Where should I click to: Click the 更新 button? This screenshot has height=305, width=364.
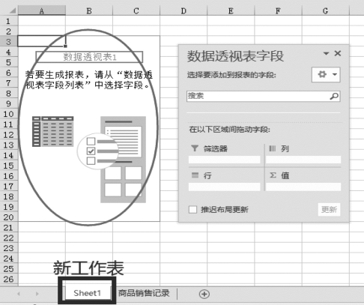(329, 209)
